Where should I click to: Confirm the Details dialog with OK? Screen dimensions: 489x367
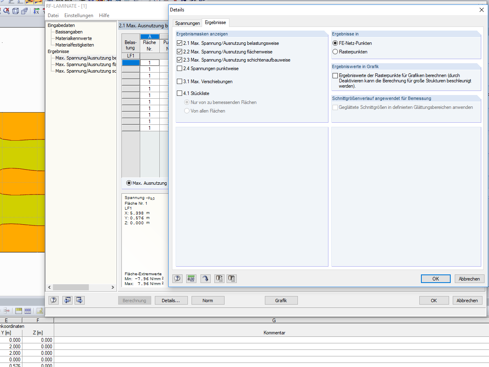436,279
